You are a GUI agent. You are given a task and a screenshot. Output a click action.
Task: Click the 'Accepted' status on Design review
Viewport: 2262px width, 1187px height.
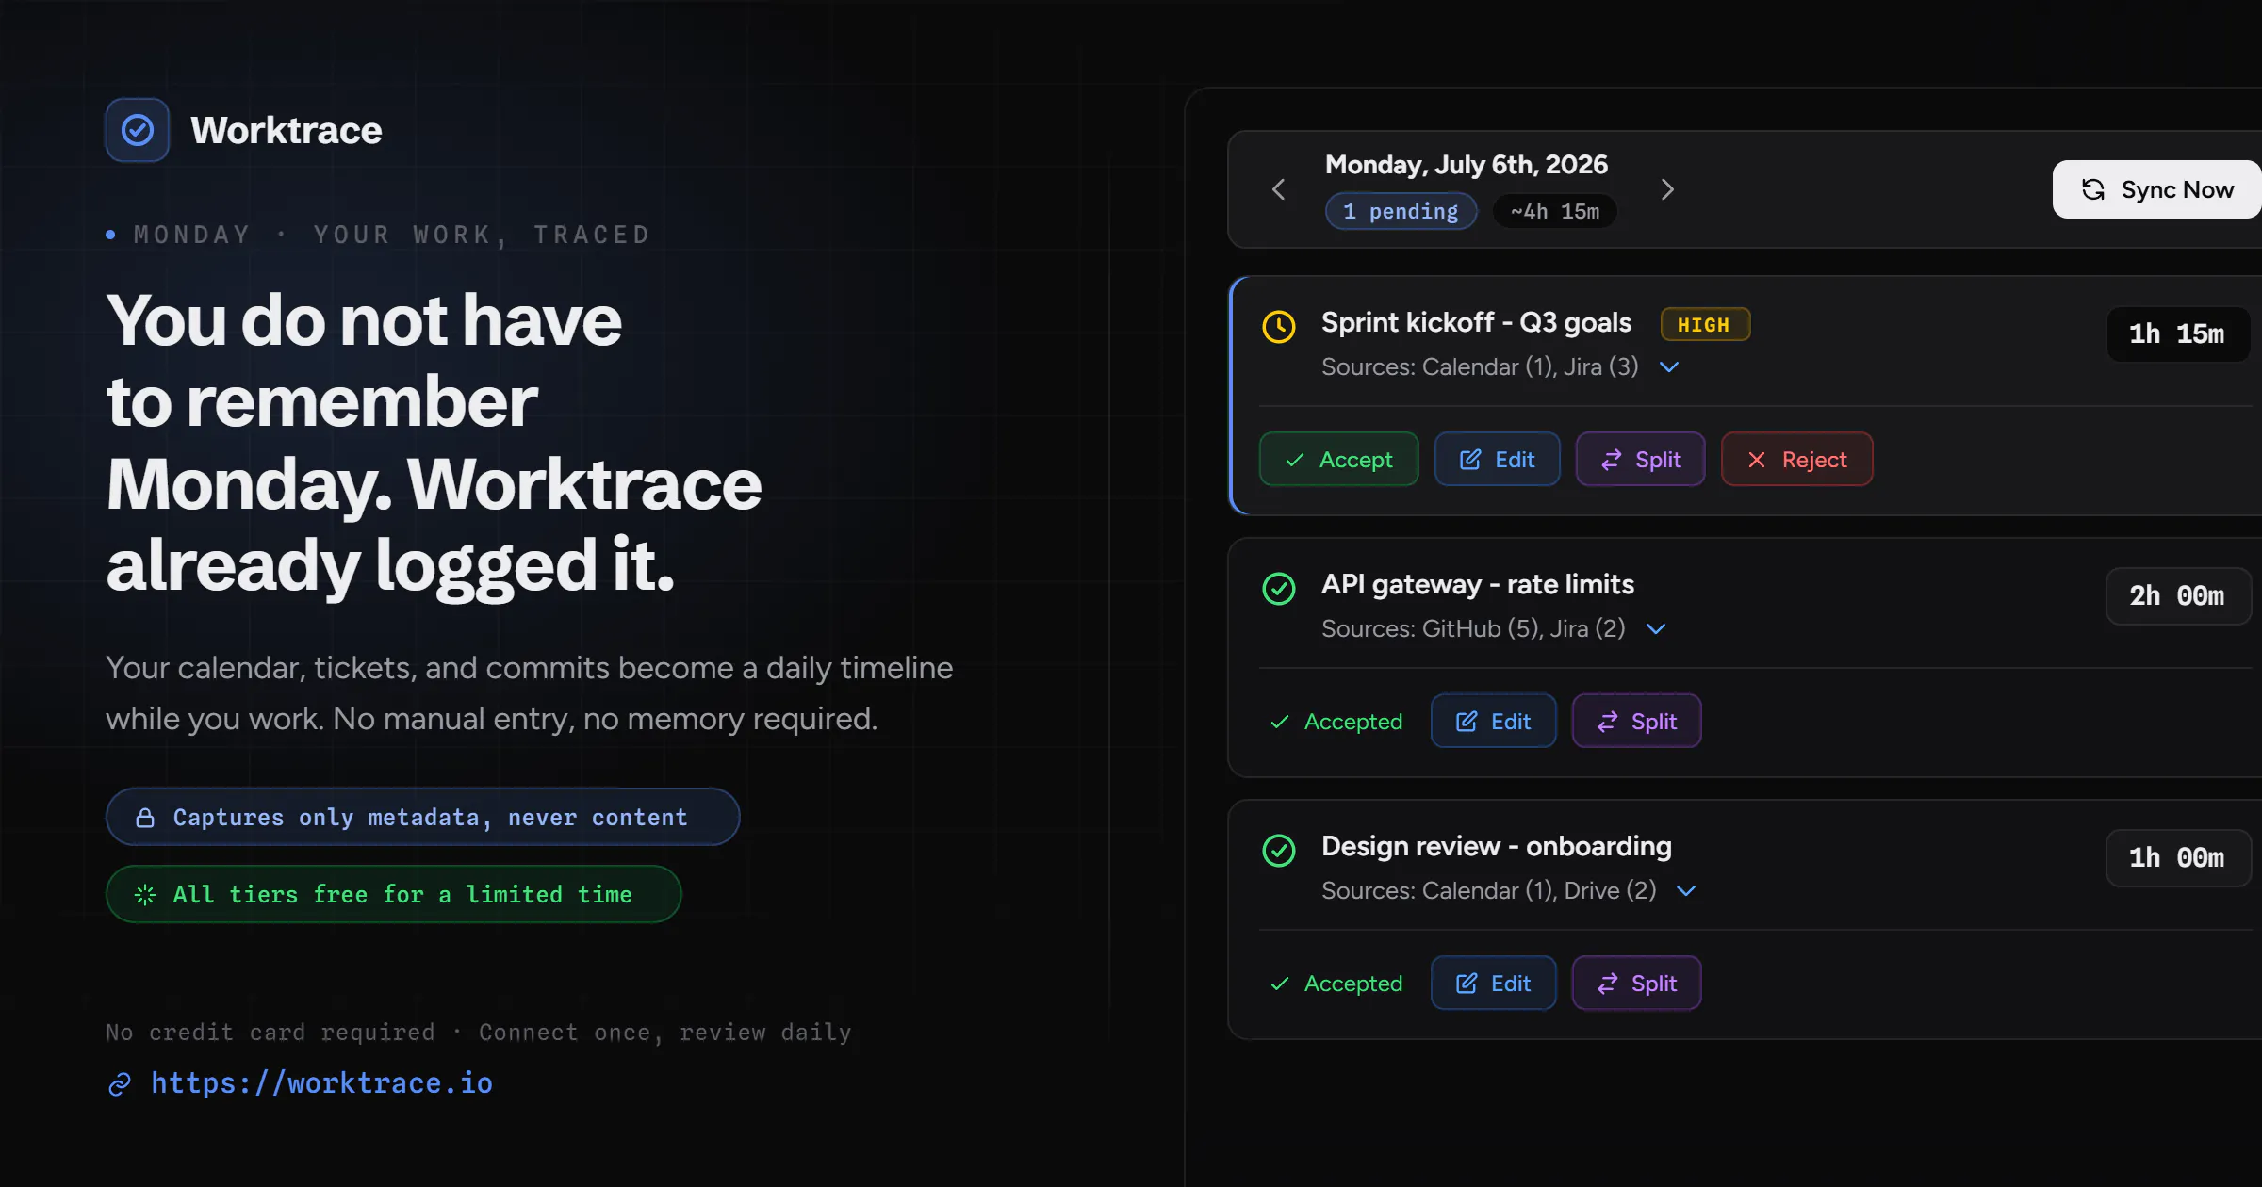tap(1337, 984)
